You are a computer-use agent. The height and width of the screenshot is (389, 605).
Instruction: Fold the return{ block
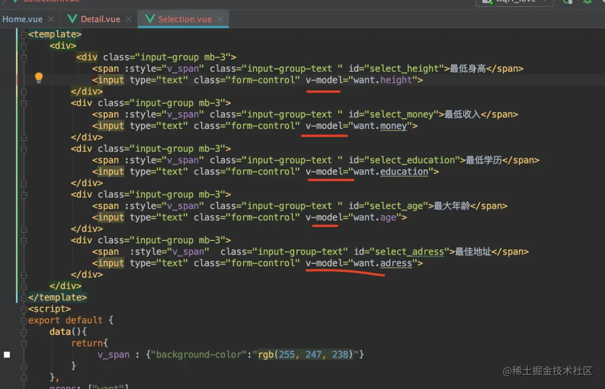(x=24, y=344)
